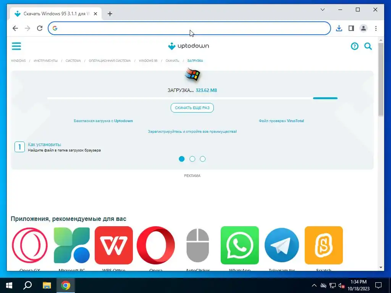Click Зарегистрируйтесь и откройте все преимущества link
Viewport: 391px width, 293px height.
click(x=192, y=131)
